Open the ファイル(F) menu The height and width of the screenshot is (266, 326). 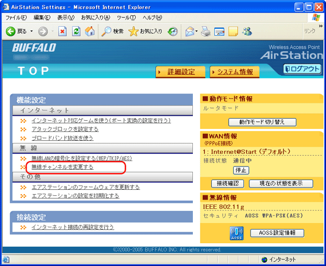(16, 18)
